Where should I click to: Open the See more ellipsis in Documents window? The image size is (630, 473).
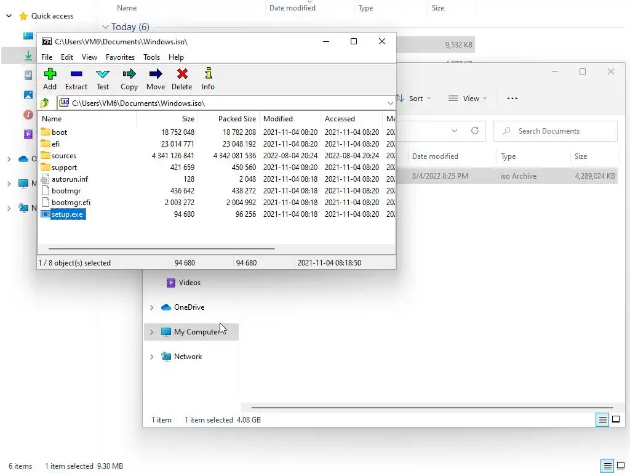(x=512, y=98)
